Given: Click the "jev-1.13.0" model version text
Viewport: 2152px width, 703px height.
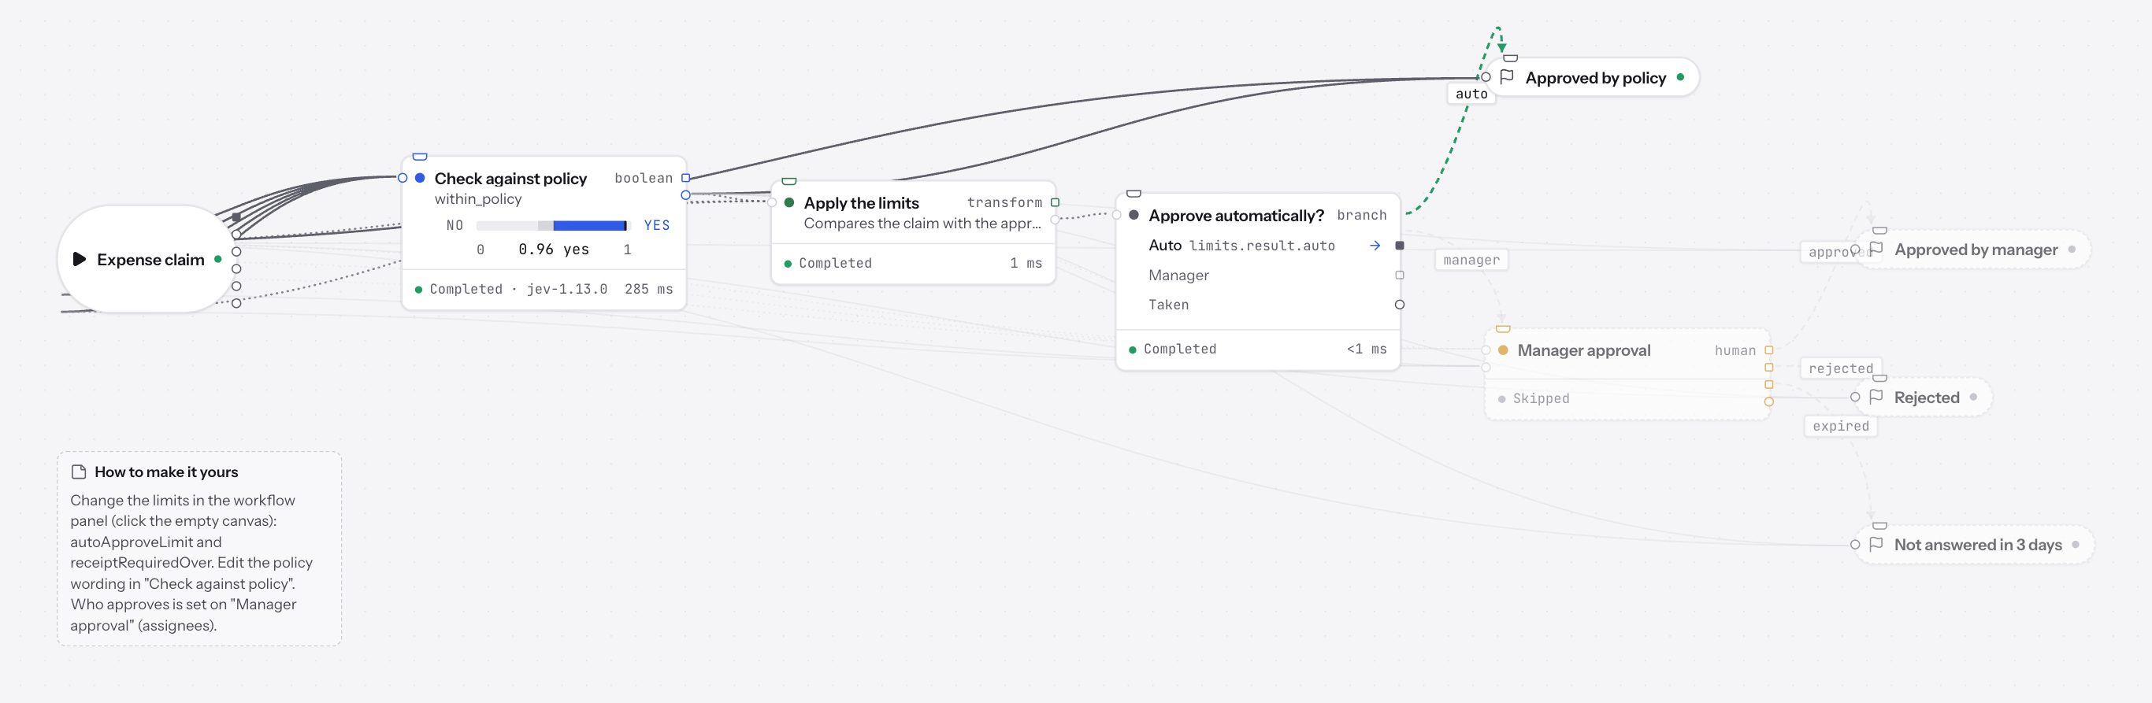Looking at the screenshot, I should [566, 289].
